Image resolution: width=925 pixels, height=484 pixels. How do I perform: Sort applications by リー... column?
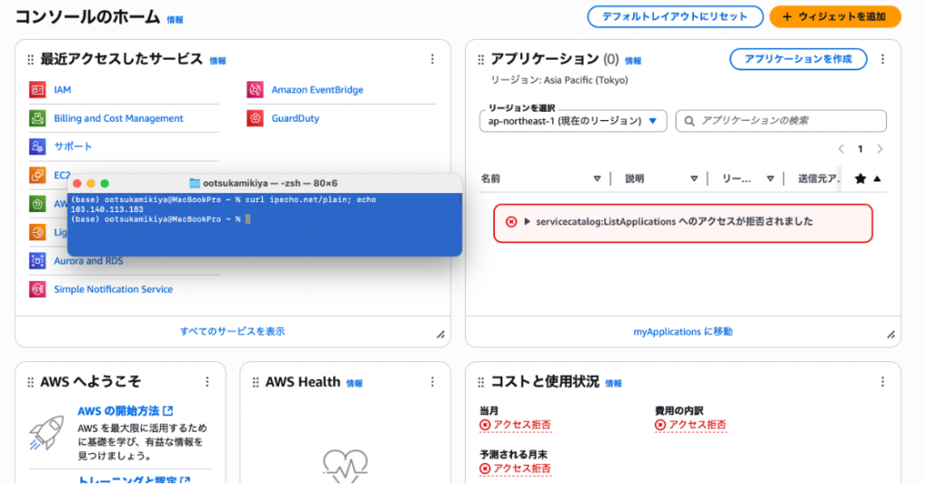pos(770,179)
